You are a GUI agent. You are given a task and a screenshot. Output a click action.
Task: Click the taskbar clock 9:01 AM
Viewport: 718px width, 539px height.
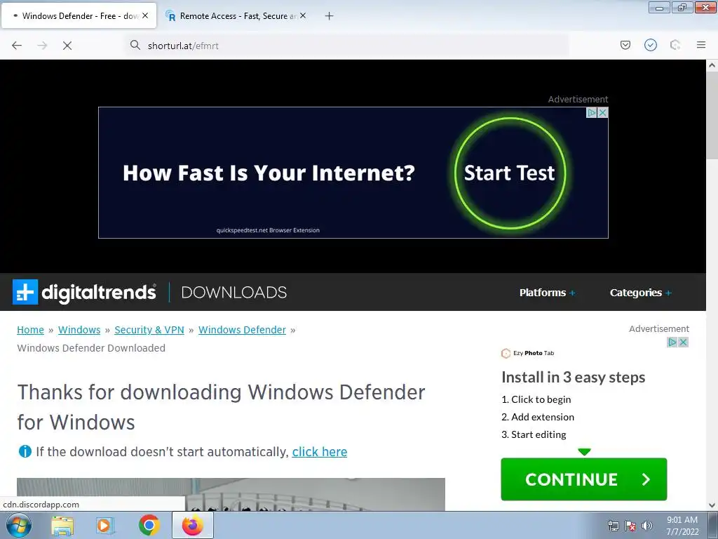click(682, 526)
